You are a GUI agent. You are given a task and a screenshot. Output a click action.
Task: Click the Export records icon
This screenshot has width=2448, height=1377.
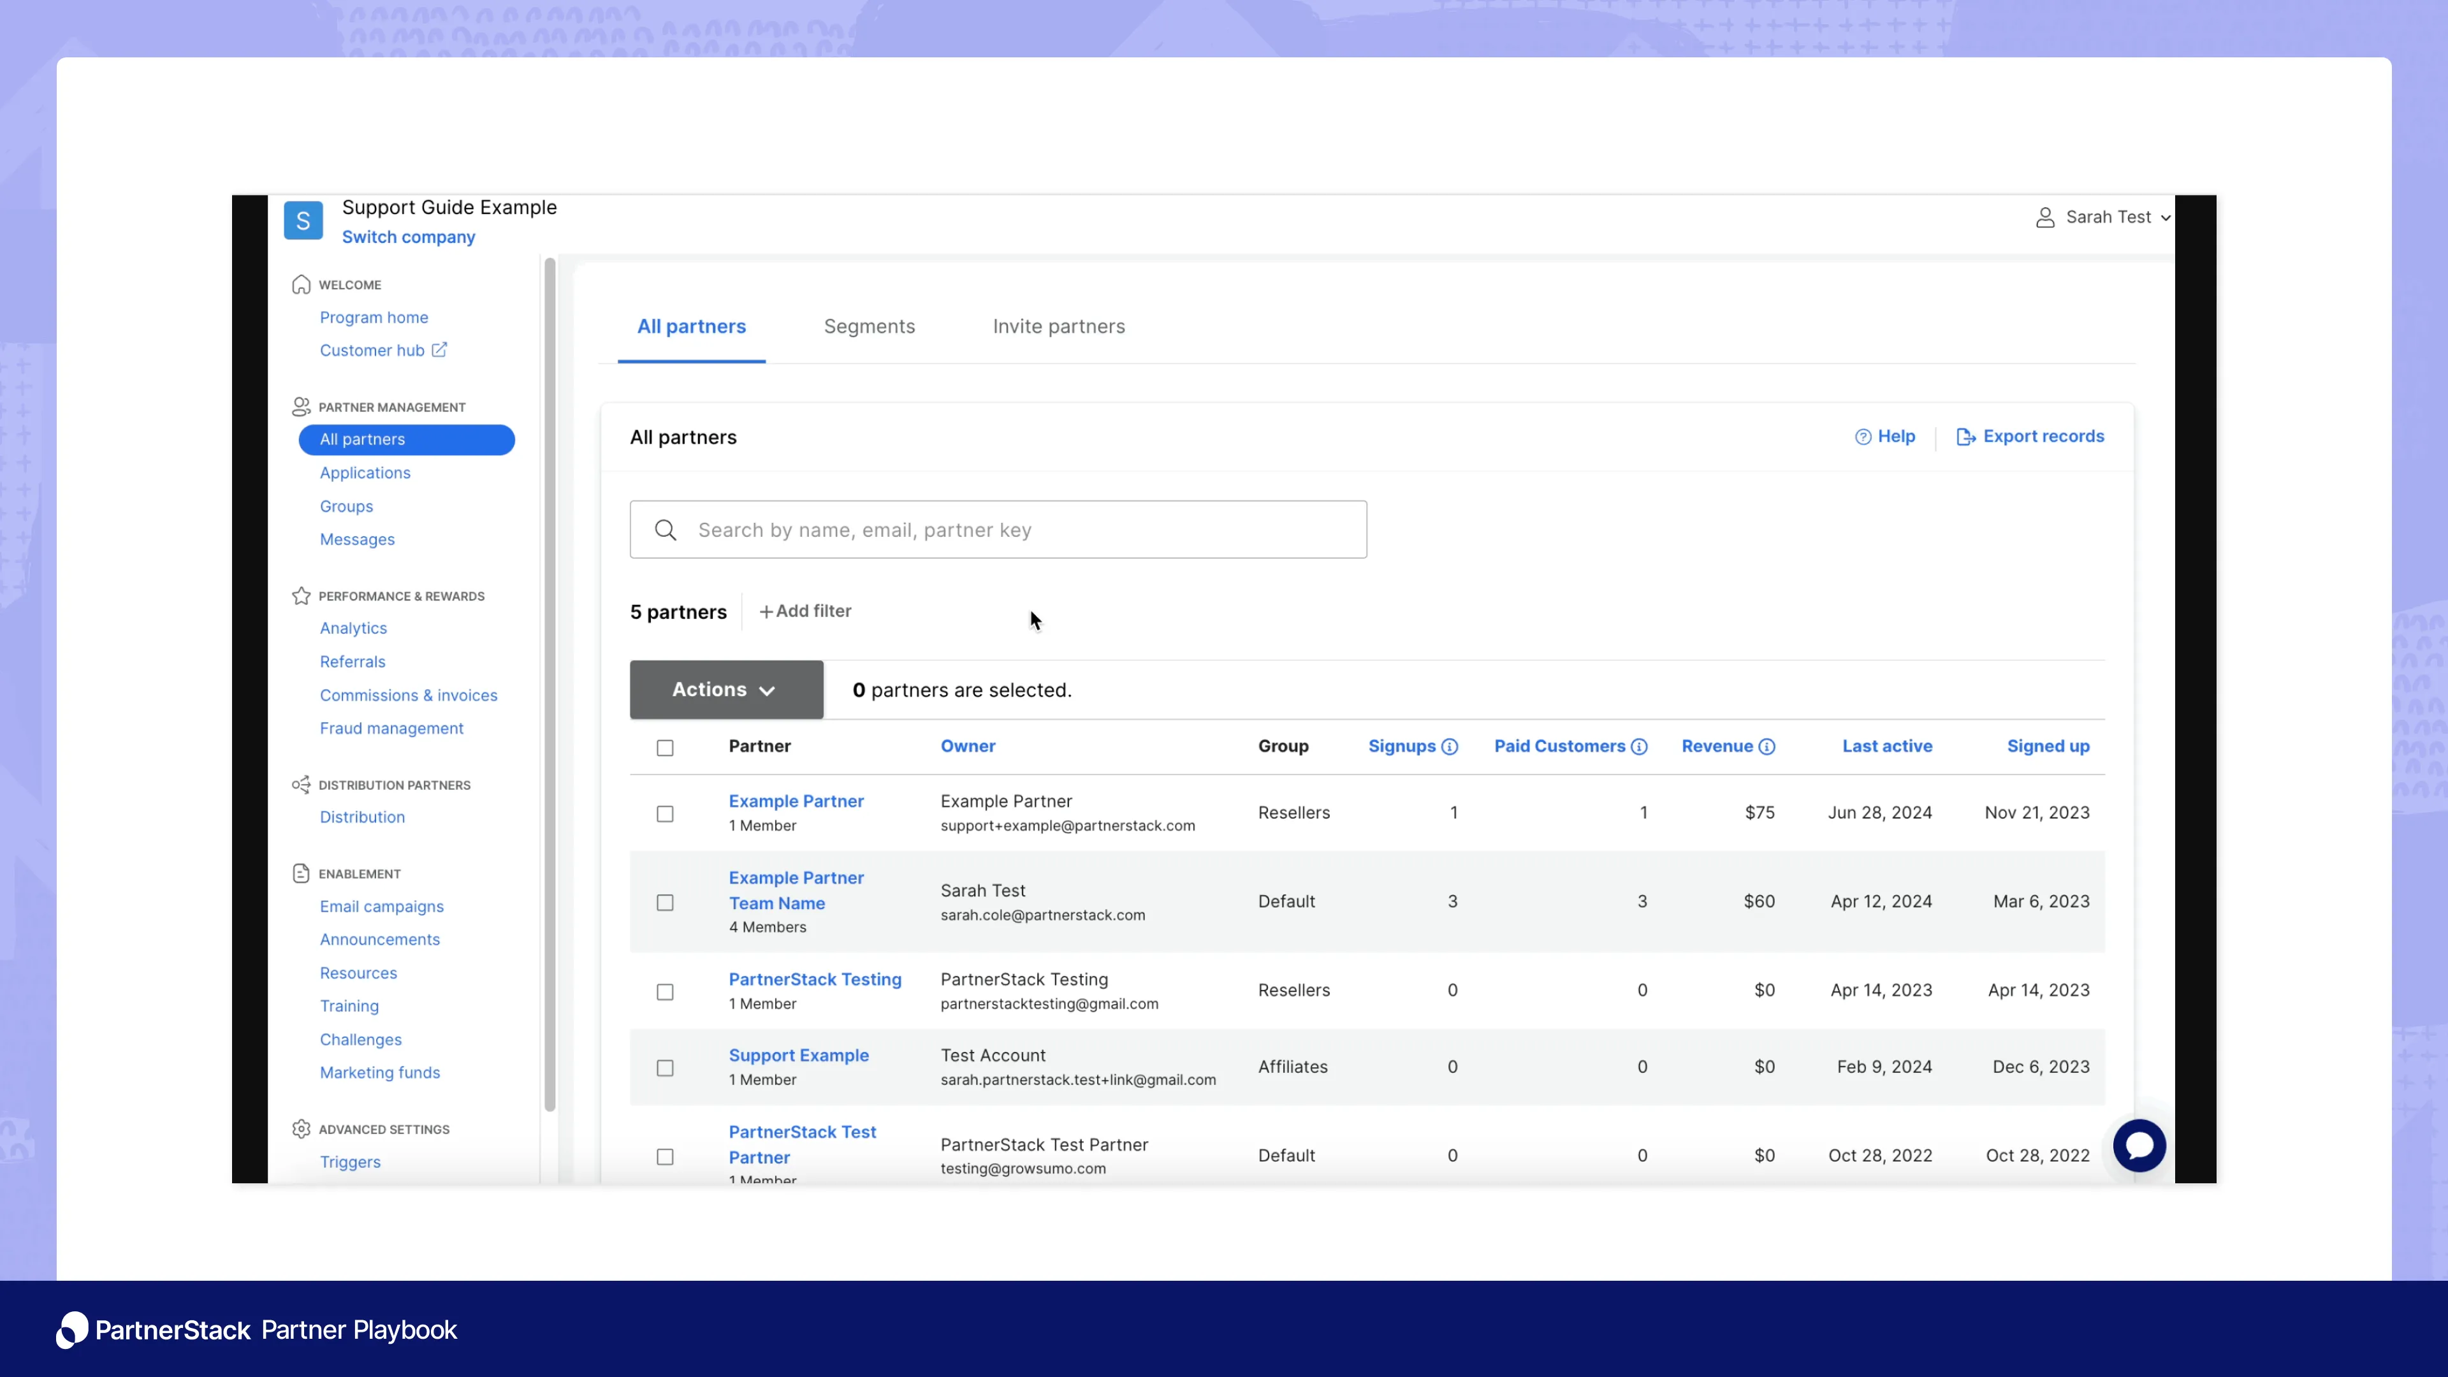[1965, 437]
